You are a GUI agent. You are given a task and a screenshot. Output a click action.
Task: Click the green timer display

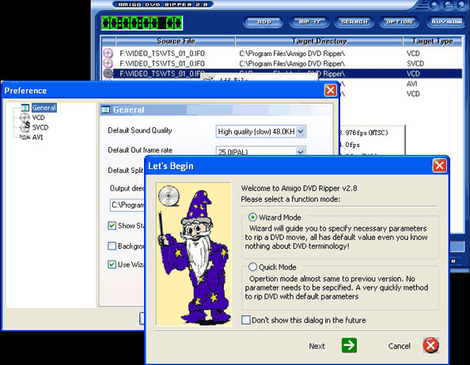click(x=142, y=23)
